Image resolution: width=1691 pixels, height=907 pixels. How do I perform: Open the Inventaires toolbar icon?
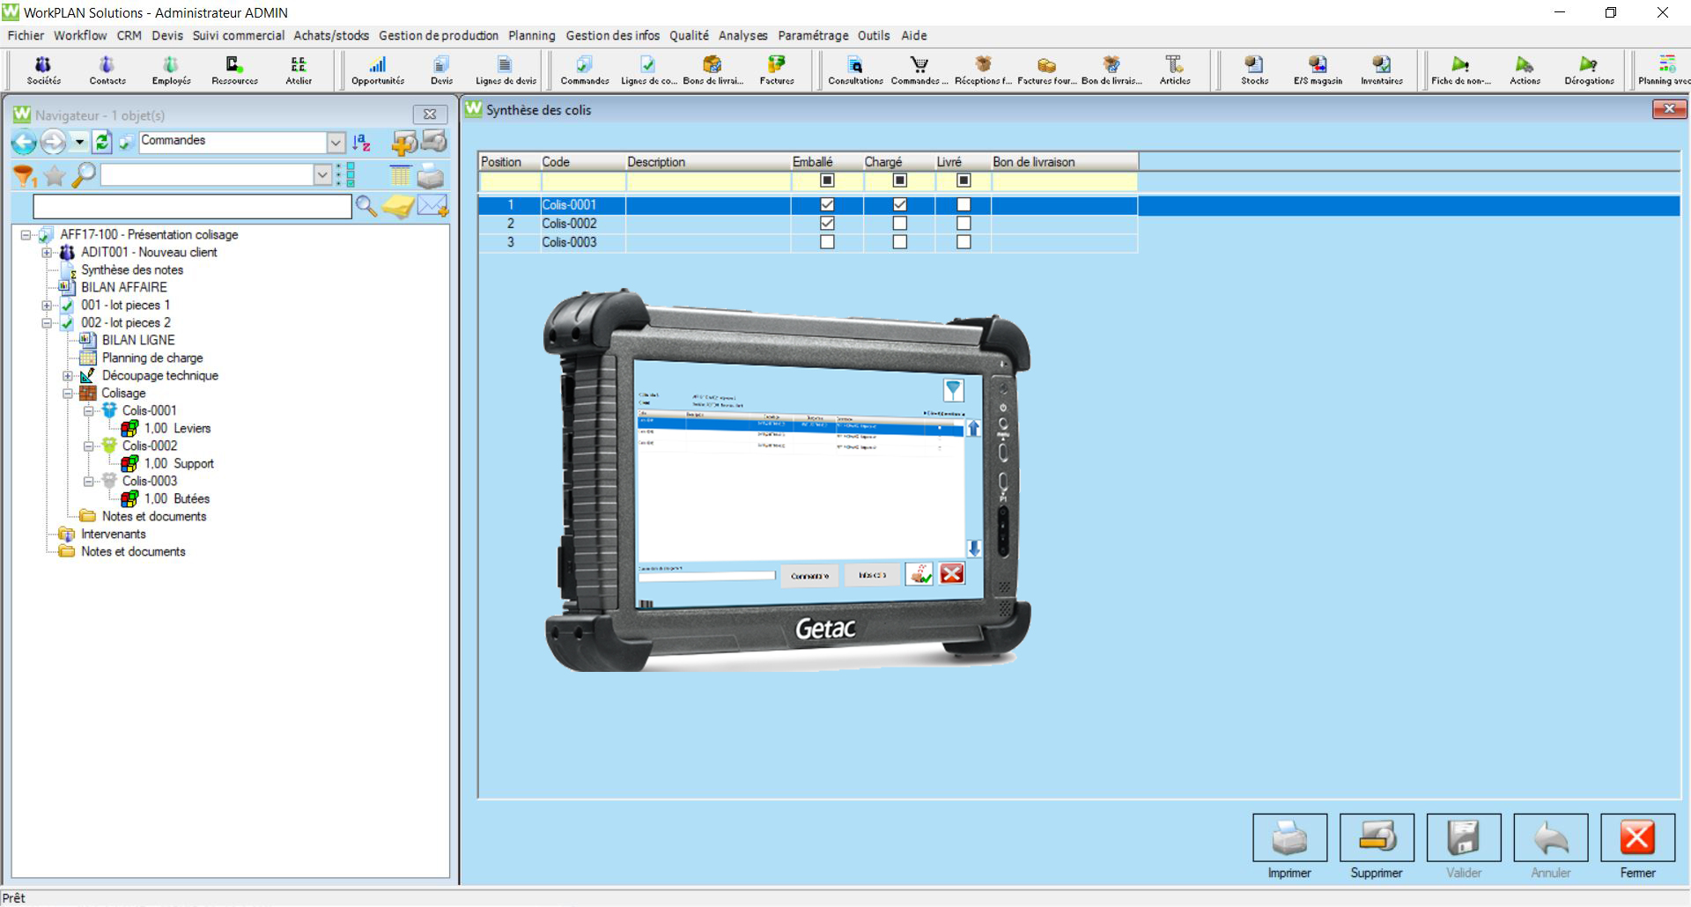coord(1381,70)
